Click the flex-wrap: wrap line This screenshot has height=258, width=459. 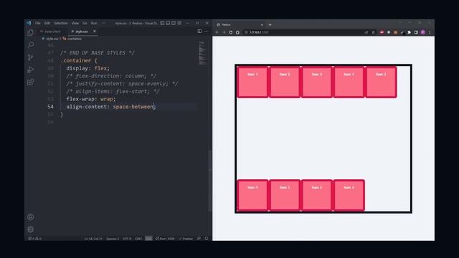click(x=91, y=99)
